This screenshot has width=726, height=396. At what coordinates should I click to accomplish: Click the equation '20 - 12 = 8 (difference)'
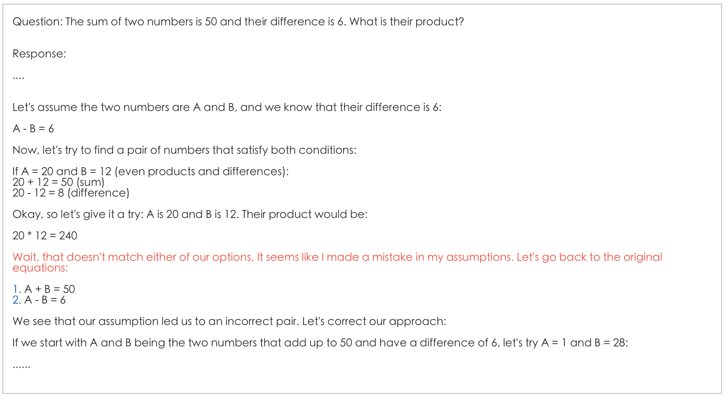click(71, 193)
